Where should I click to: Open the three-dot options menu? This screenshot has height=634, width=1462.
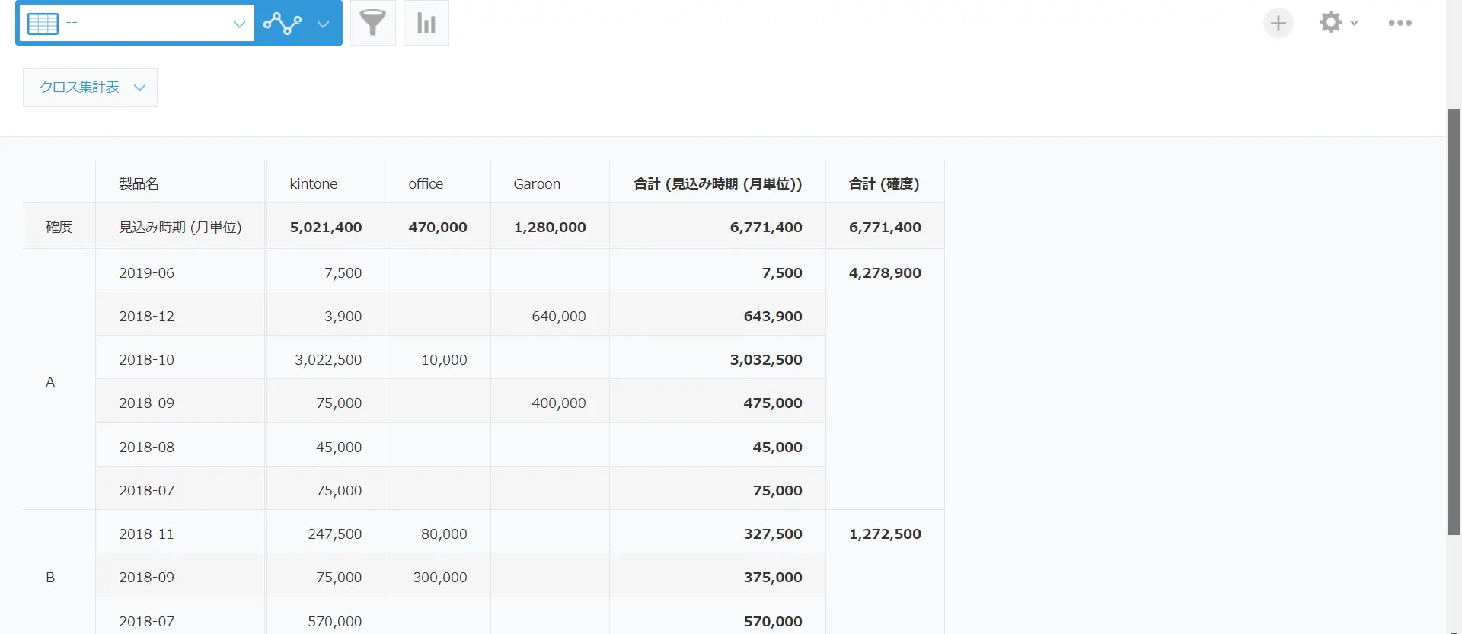(x=1400, y=23)
